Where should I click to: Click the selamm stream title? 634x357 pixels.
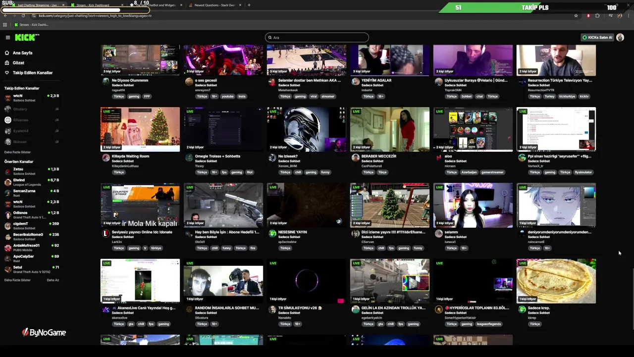point(451,232)
